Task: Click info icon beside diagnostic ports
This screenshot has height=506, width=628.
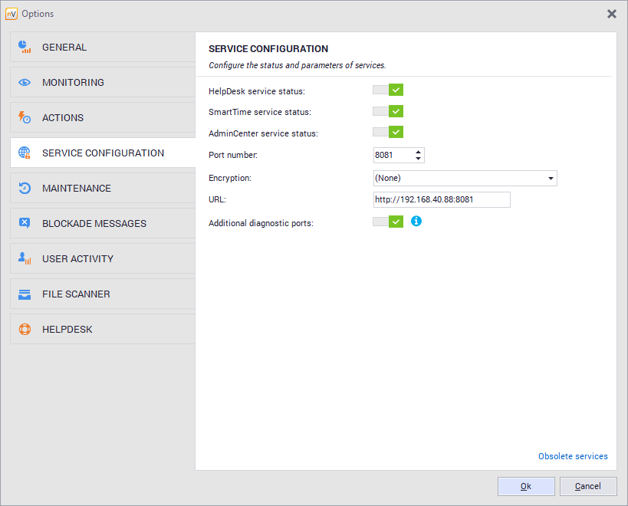Action: point(416,222)
